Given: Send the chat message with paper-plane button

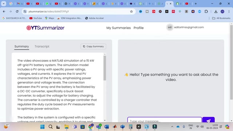Looking at the screenshot, I should coord(208,120).
